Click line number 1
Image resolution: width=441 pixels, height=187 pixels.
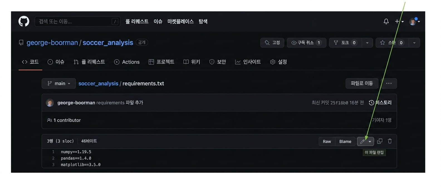(53, 152)
